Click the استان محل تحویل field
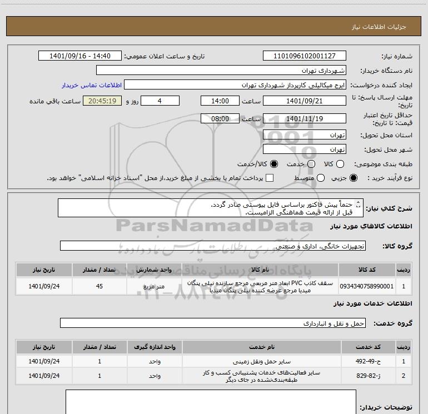Viewport: 428px width, 414px height. [x=305, y=135]
